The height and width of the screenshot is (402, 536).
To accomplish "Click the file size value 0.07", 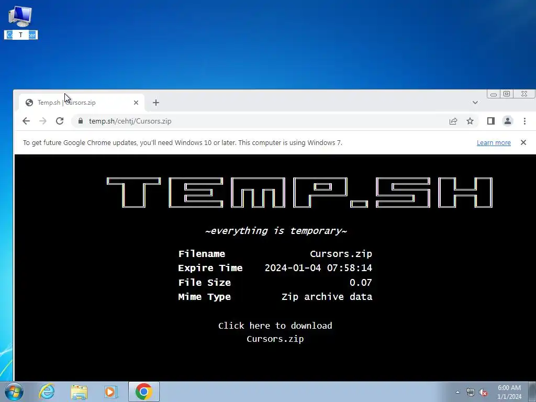I will coord(361,282).
